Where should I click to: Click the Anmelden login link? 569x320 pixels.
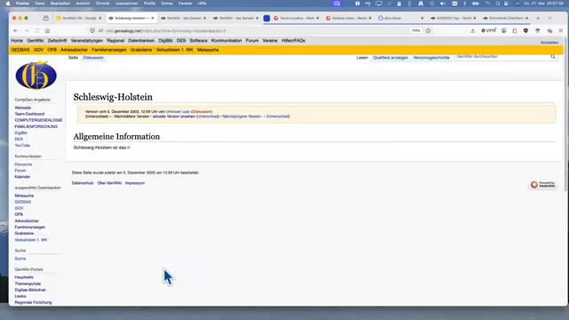pyautogui.click(x=549, y=43)
